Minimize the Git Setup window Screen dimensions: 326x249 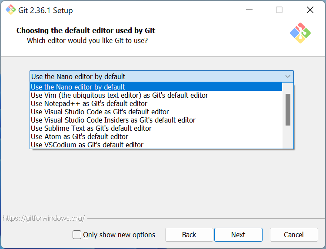pyautogui.click(x=249, y=10)
